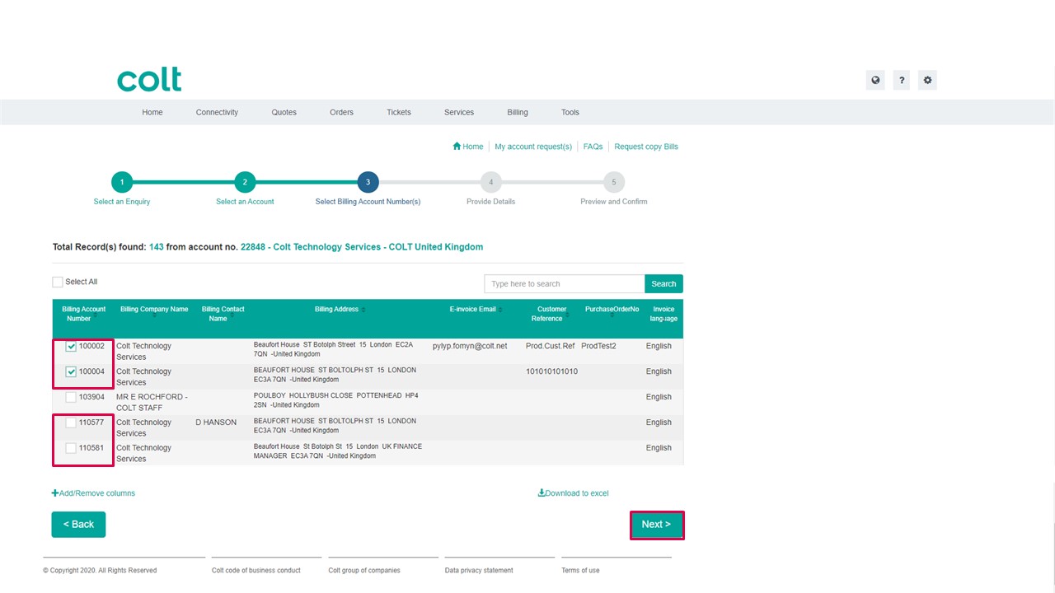Click the 'Type here to search' field
This screenshot has width=1055, height=593.
coord(565,284)
